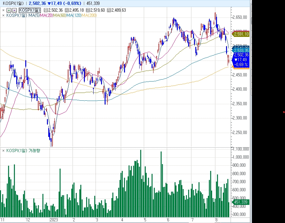Select the MA(120) legend label
The image size is (285, 223).
(x=74, y=16)
